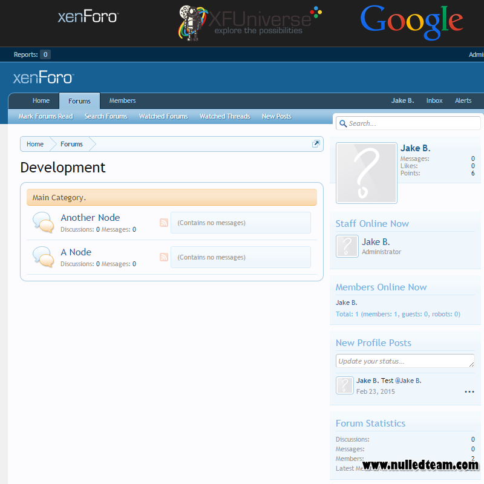The width and height of the screenshot is (484, 484).
Task: Click the Administrator title text
Action: (x=381, y=252)
